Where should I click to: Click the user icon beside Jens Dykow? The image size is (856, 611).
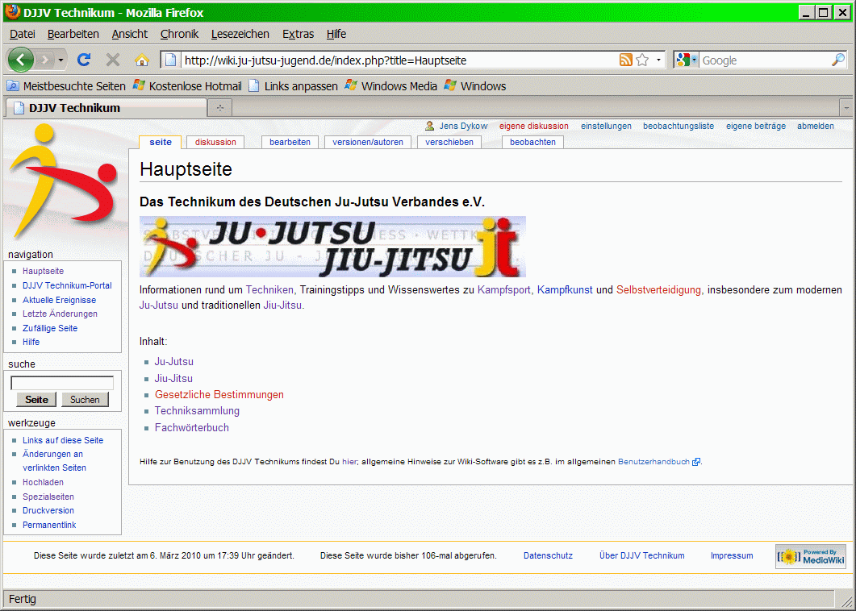pyautogui.click(x=430, y=126)
